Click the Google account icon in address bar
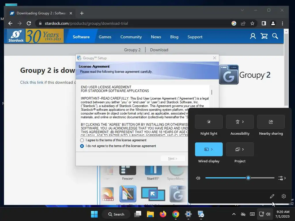The height and width of the screenshot is (221, 295). 234,23
